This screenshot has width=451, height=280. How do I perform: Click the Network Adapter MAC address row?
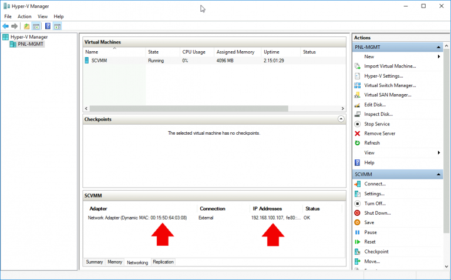137,218
